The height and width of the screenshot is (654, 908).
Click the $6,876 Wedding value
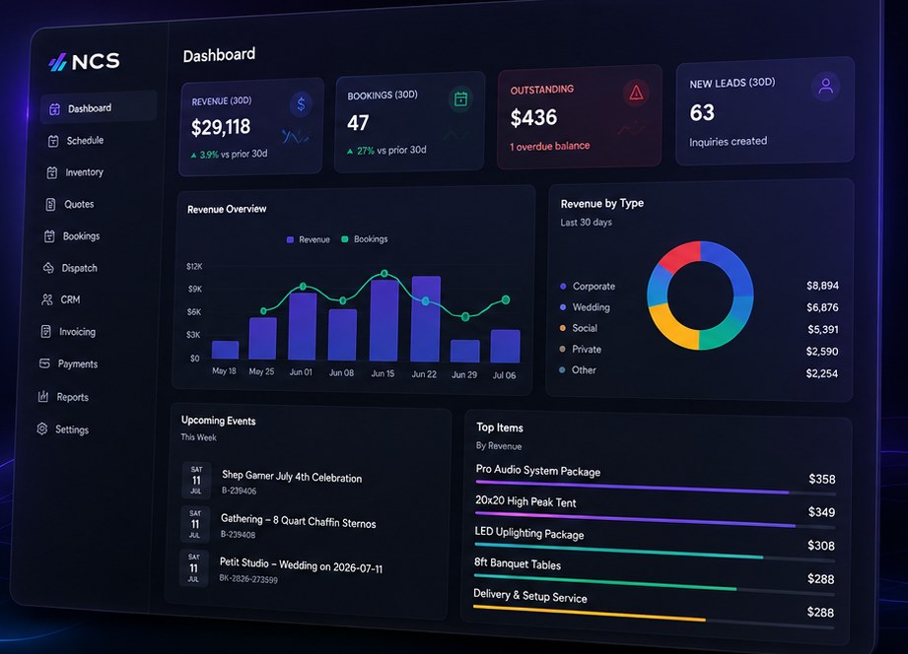822,307
